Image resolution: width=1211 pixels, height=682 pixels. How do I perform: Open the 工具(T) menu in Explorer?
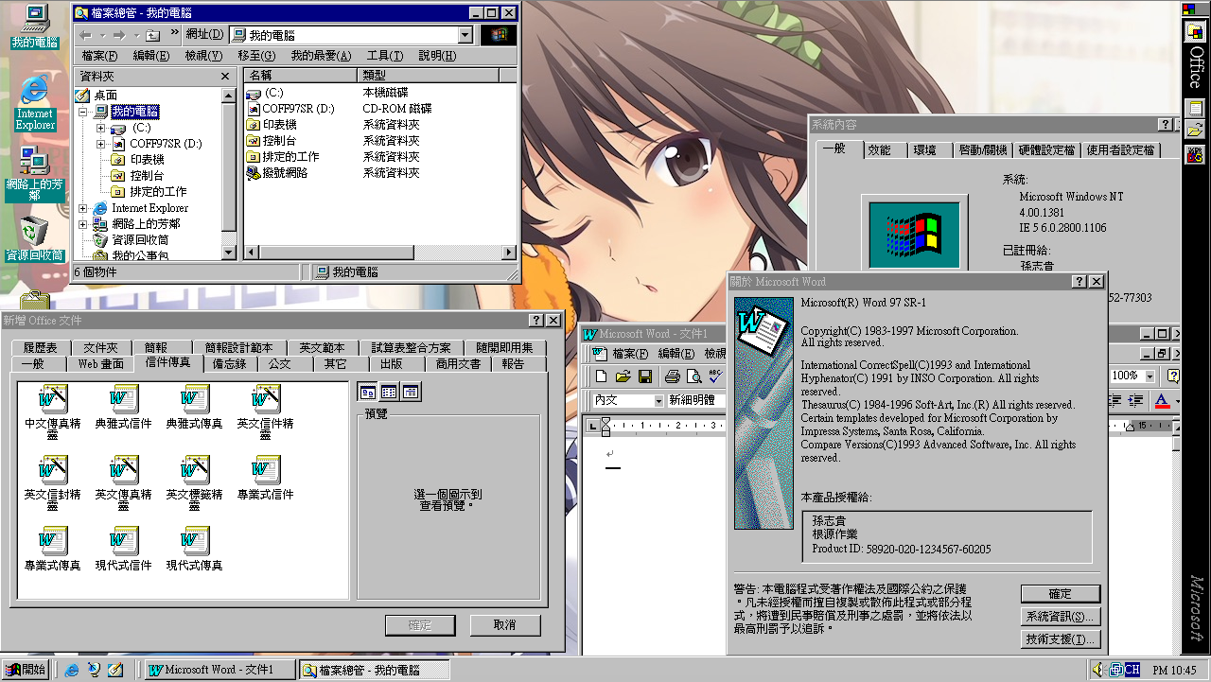coord(385,56)
